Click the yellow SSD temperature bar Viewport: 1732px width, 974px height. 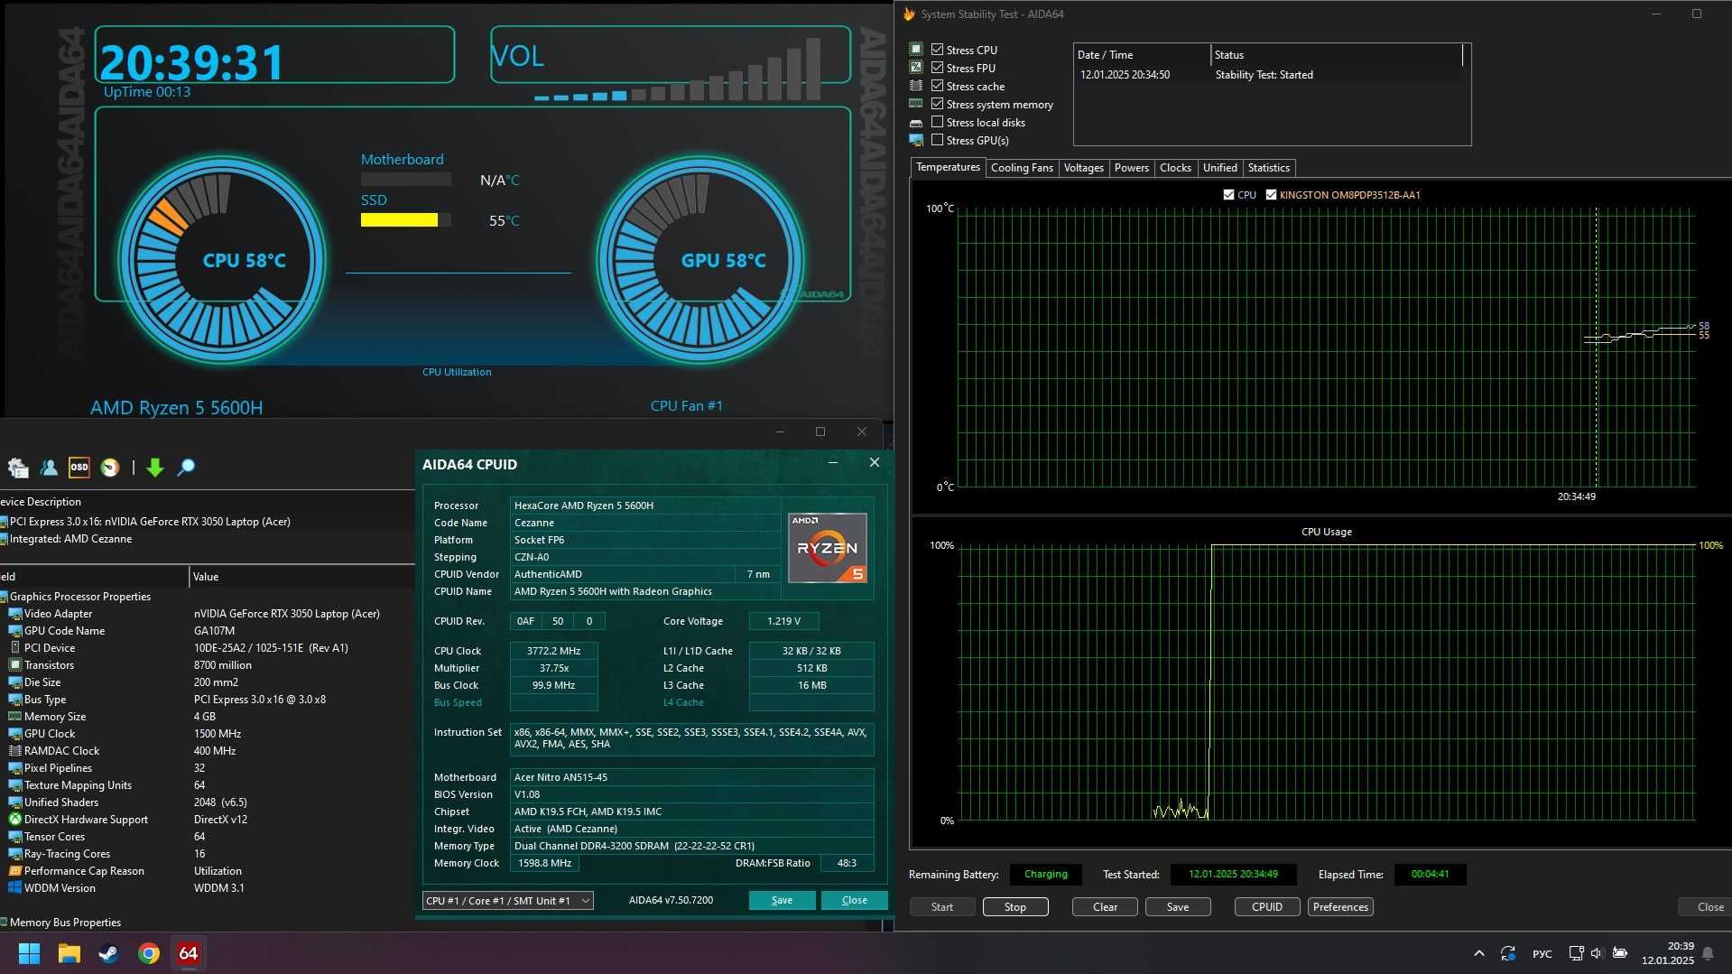pos(399,219)
